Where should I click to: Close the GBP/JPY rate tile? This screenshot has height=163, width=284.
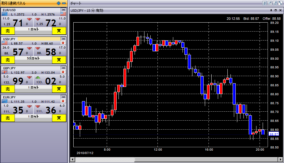[63, 68]
